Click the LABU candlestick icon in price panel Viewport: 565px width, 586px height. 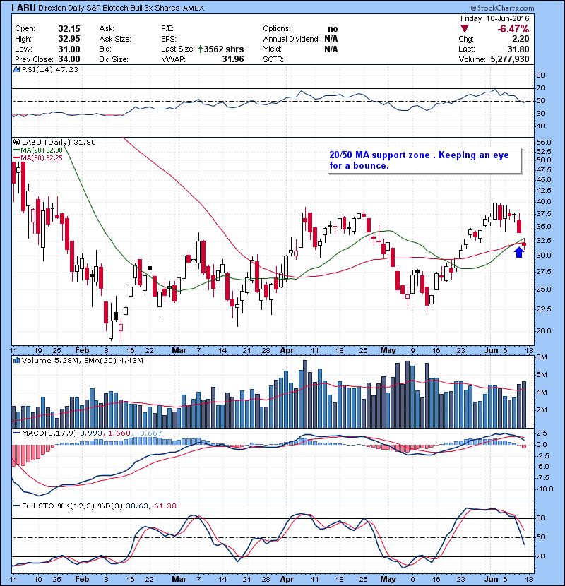tap(17, 142)
